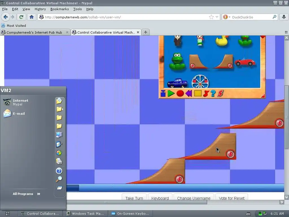The width and height of the screenshot is (289, 217).
Task: Click the Keyboard button
Action: [x=160, y=198]
